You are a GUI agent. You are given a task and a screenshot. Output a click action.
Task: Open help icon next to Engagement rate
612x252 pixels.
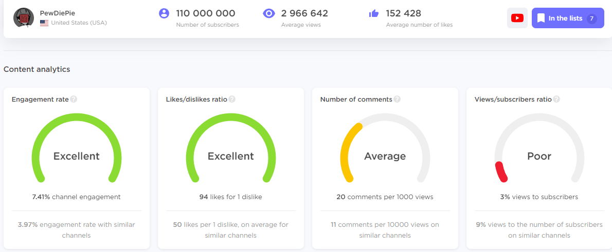pyautogui.click(x=74, y=100)
